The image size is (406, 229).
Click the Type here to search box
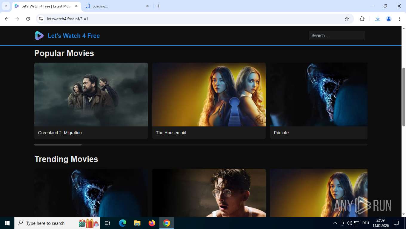[57, 223]
